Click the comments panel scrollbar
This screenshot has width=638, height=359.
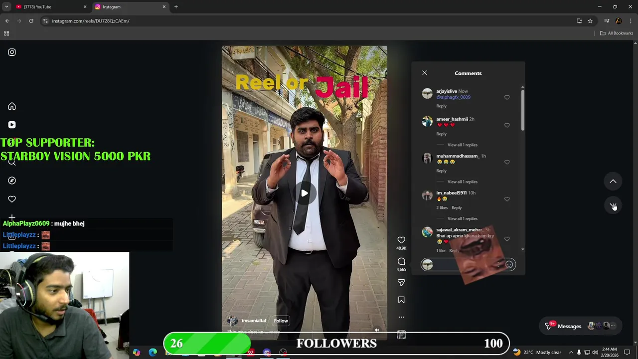tap(522, 110)
